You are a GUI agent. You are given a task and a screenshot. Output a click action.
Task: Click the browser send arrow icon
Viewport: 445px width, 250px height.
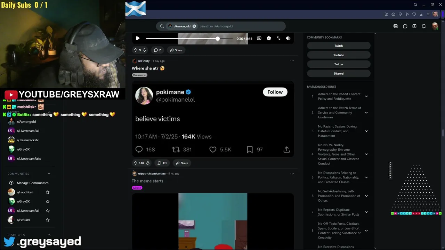point(407,14)
